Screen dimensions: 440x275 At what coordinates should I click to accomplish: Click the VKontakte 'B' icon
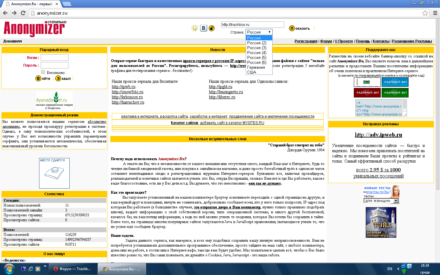pyautogui.click(x=204, y=28)
